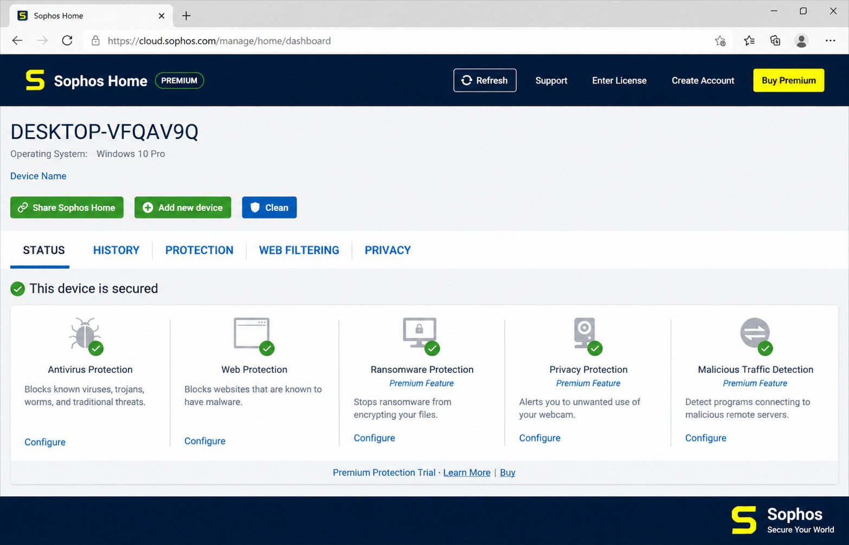Configure Web Protection
This screenshot has height=545, width=849.
(205, 441)
